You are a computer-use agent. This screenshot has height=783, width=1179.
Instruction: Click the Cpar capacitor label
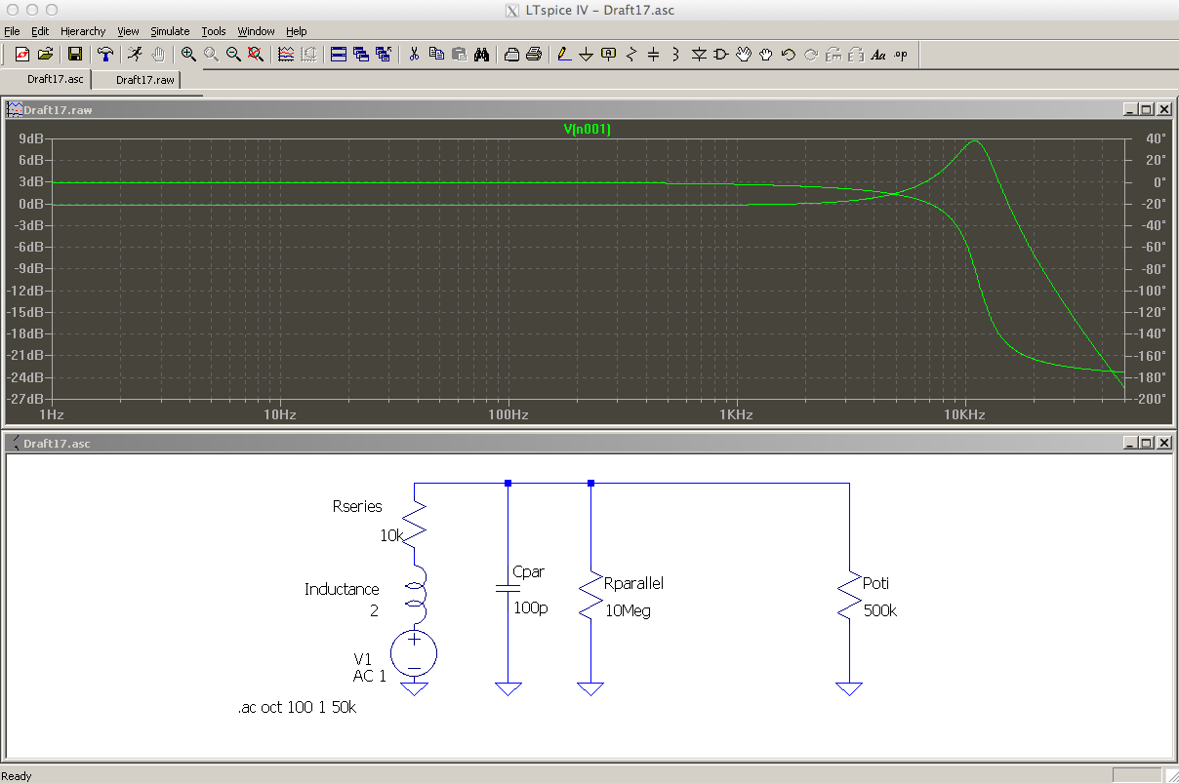pyautogui.click(x=528, y=572)
